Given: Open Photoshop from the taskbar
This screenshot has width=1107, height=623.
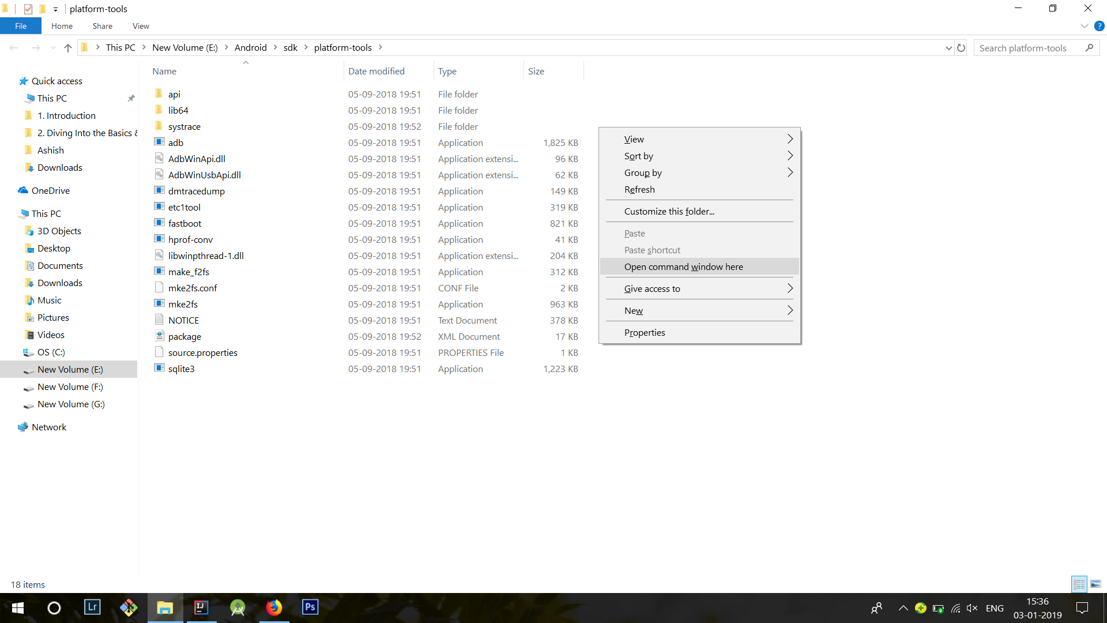Looking at the screenshot, I should pyautogui.click(x=310, y=607).
